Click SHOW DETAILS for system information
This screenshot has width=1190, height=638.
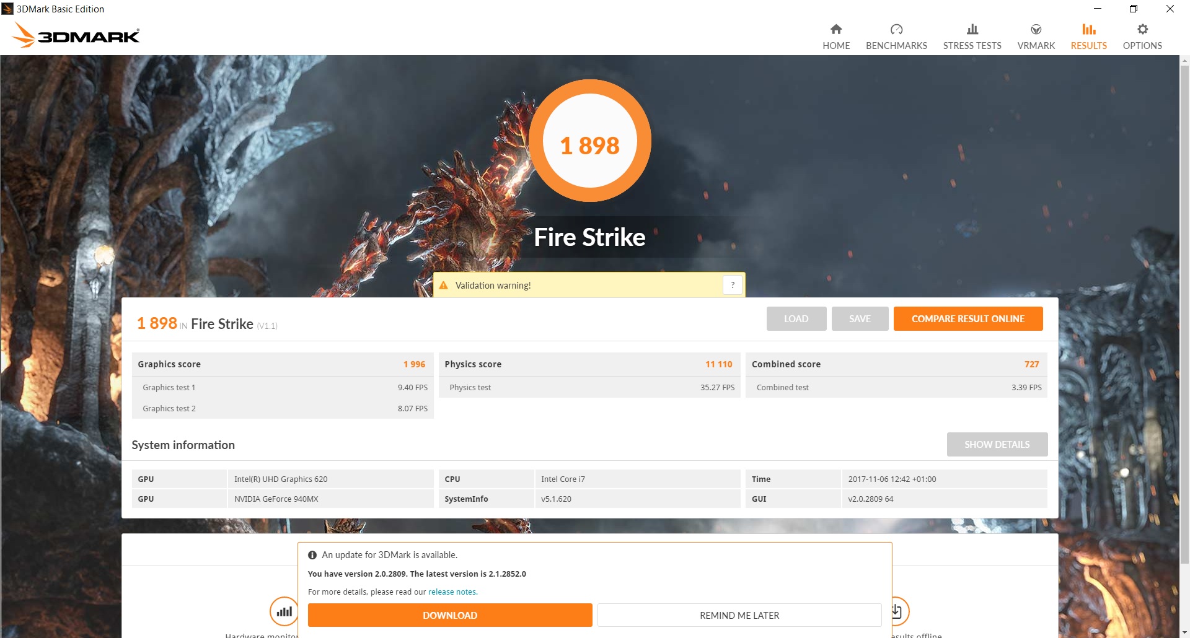(x=997, y=445)
